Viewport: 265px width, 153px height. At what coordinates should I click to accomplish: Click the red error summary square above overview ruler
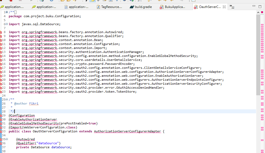[x=262, y=12]
